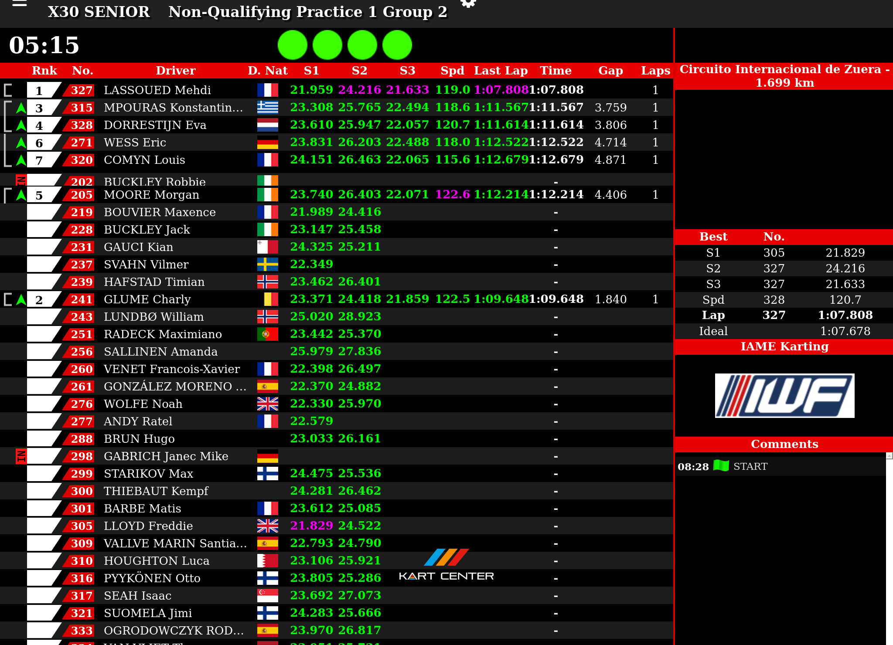Sort by the Gap column header

(x=610, y=71)
